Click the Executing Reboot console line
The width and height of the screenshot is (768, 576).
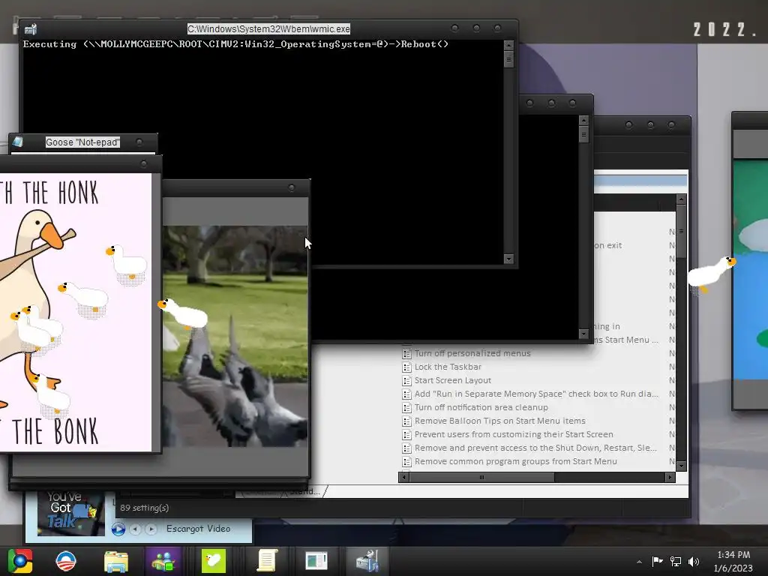(x=235, y=44)
